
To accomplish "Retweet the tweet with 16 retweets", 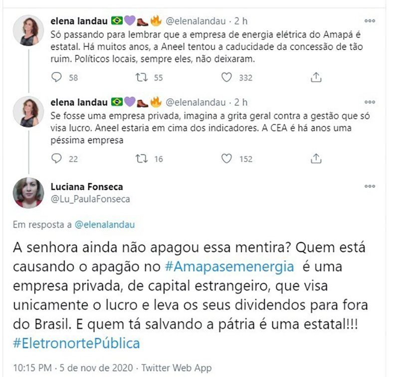I will tap(142, 158).
